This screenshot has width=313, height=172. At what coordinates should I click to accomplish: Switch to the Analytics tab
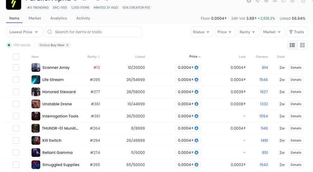59,18
